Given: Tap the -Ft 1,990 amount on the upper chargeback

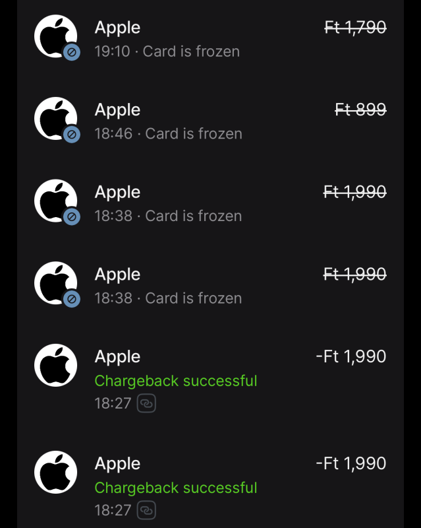Looking at the screenshot, I should (x=351, y=357).
